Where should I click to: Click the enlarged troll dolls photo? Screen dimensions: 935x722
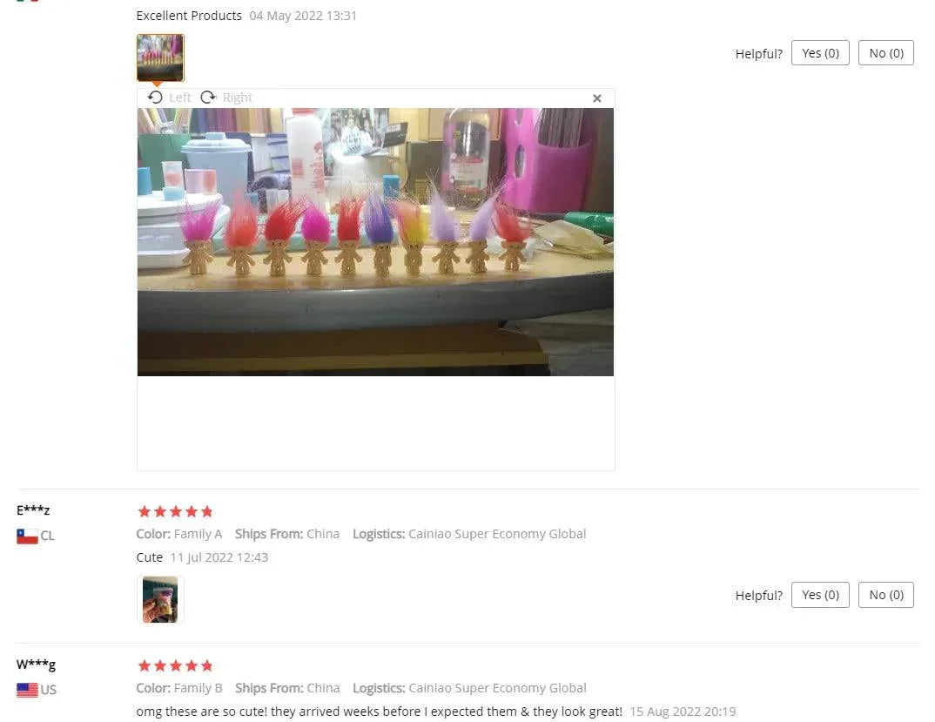pos(375,241)
